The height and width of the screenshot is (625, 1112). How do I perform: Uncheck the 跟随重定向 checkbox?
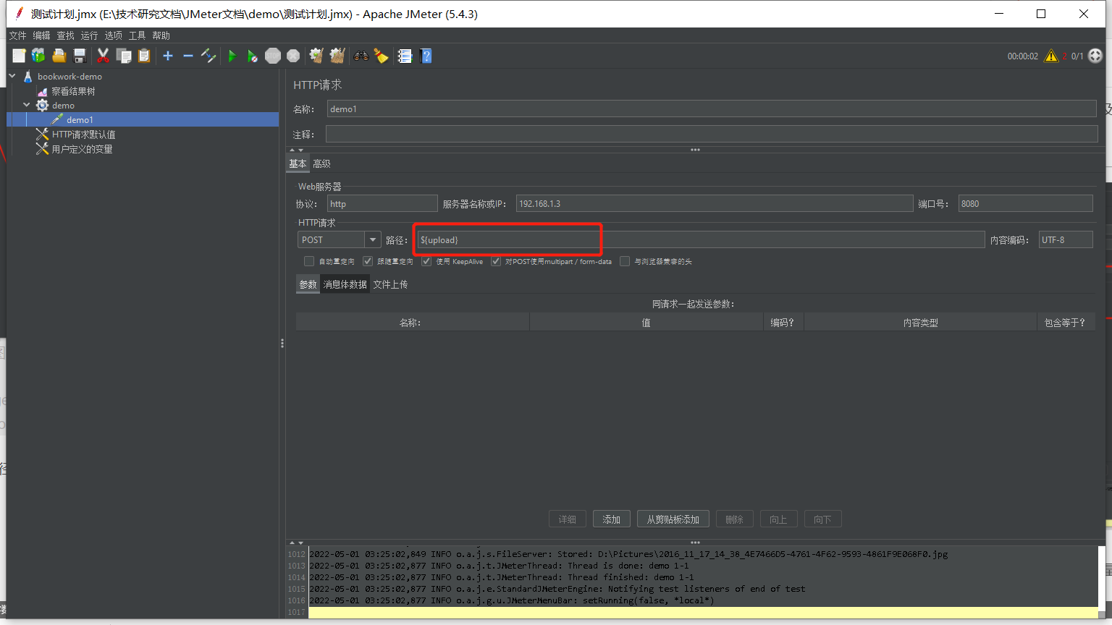[368, 261]
